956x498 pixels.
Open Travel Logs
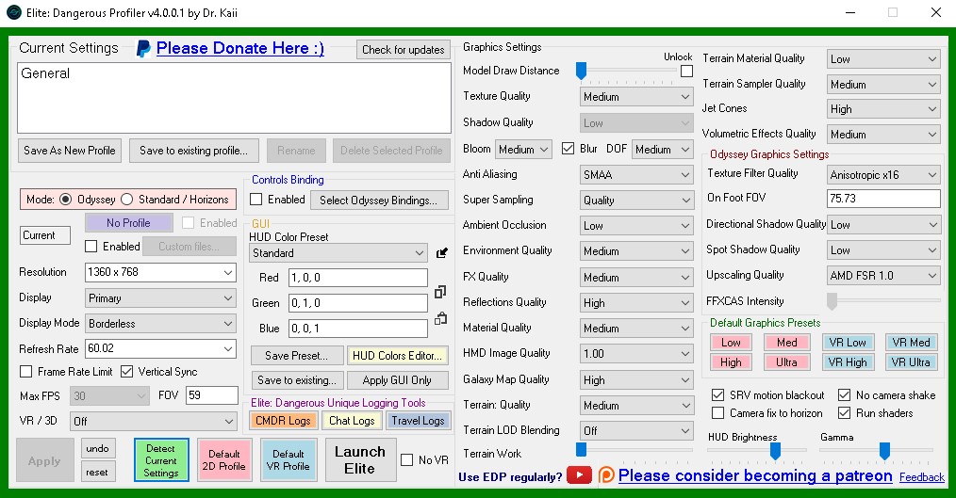pyautogui.click(x=419, y=420)
